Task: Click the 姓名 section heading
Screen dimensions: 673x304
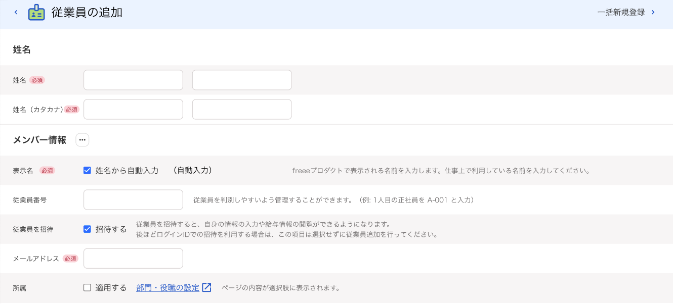Action: pyautogui.click(x=22, y=49)
